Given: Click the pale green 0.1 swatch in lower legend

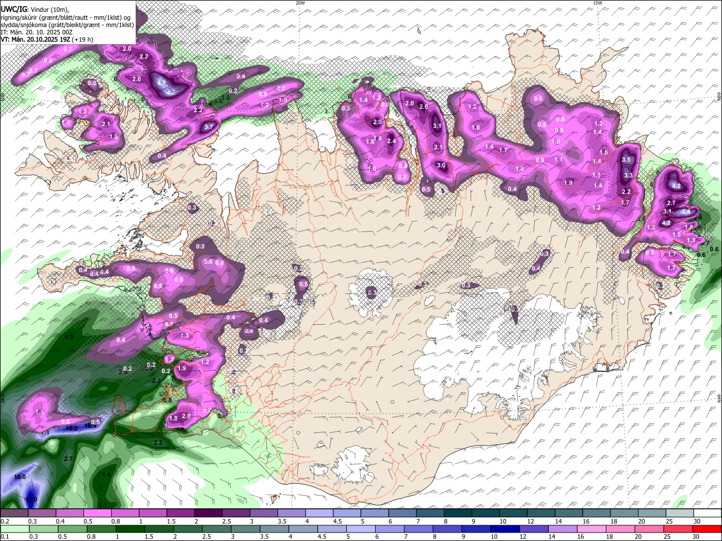Looking at the screenshot, I should click(14, 529).
